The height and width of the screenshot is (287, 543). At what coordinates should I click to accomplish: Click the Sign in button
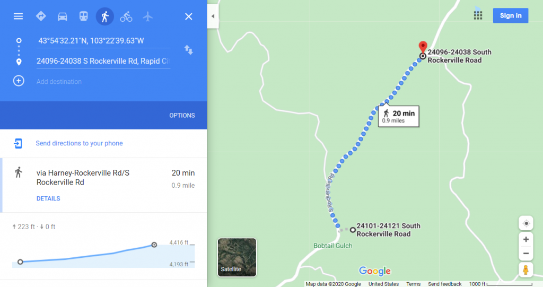(x=511, y=15)
